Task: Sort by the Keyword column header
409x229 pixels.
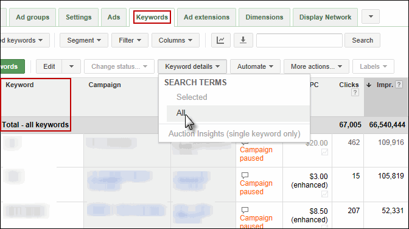Action: click(x=19, y=85)
